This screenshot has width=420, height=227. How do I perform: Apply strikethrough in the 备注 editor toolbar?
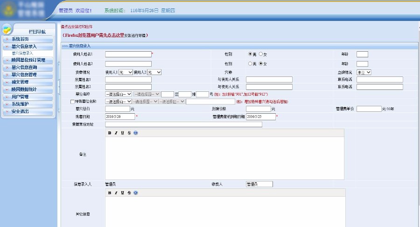coord(129,133)
